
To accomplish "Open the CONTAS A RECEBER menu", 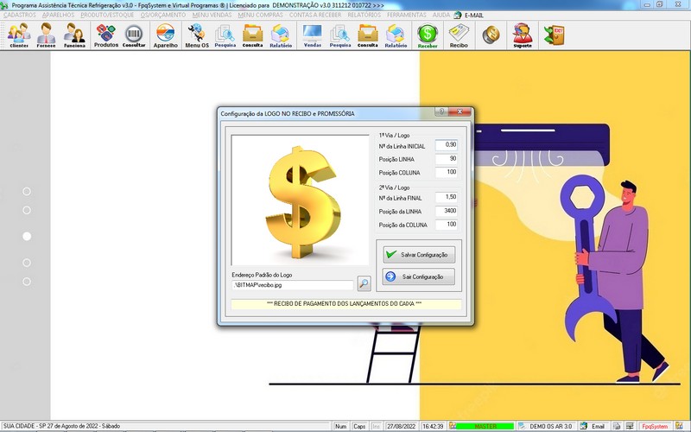I will point(315,15).
